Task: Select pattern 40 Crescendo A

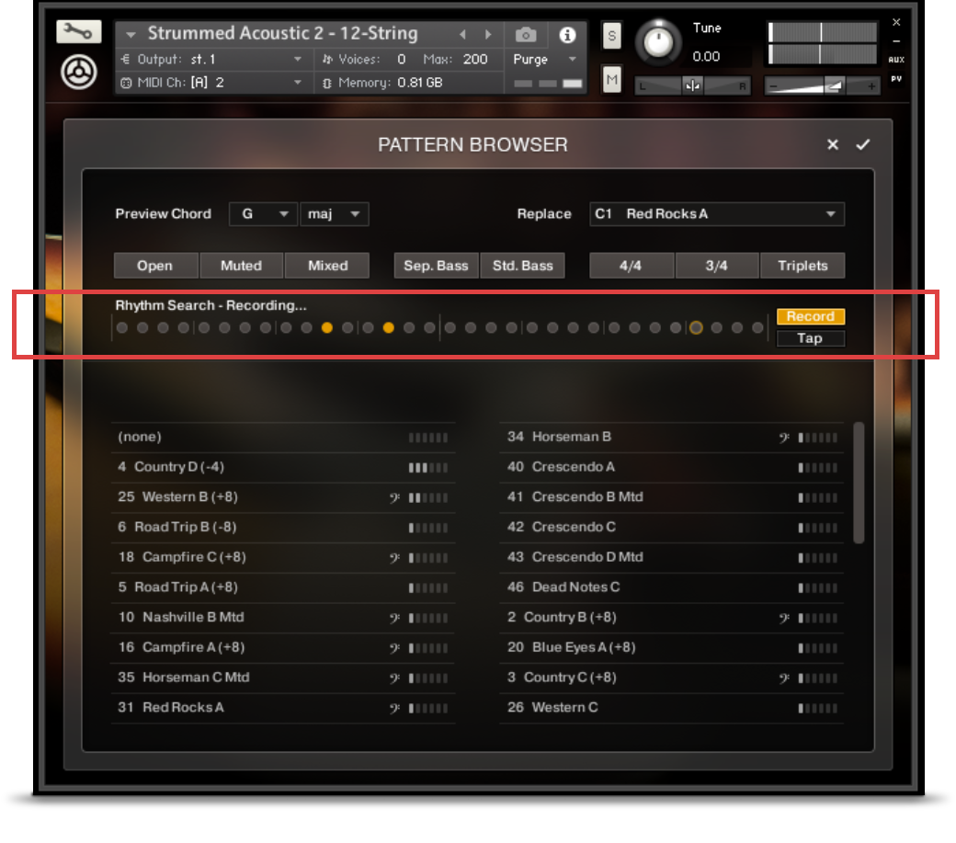Action: pos(672,468)
